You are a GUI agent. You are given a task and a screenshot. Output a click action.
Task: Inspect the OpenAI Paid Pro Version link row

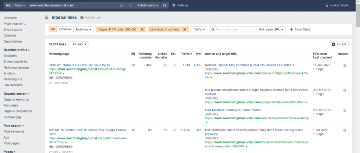point(345,66)
